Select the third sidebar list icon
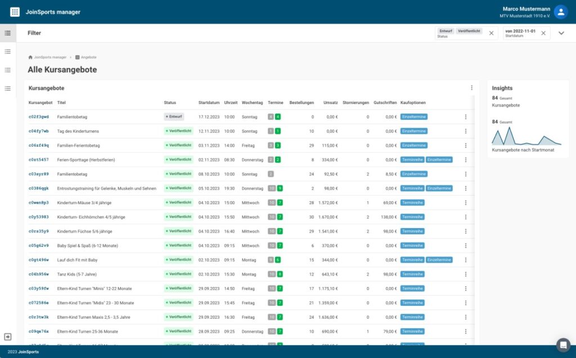The image size is (576, 358). click(x=8, y=70)
